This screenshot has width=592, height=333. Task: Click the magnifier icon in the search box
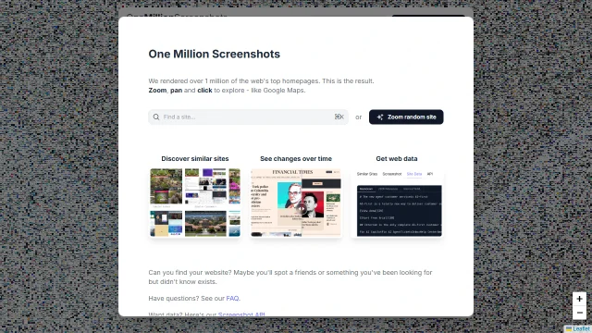point(156,117)
